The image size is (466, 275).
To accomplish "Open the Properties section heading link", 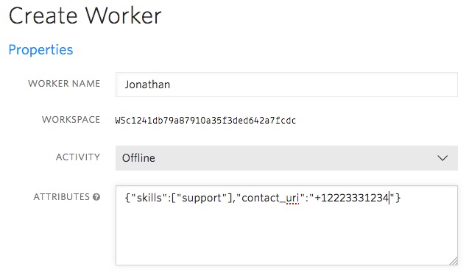I will 40,49.
